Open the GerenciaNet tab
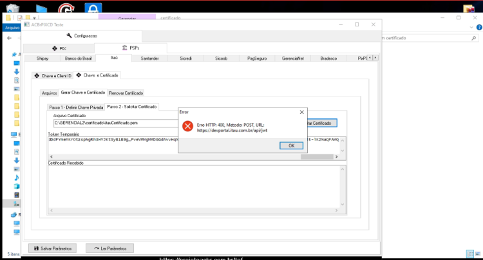Viewport: 483px width, 260px height. coord(292,59)
